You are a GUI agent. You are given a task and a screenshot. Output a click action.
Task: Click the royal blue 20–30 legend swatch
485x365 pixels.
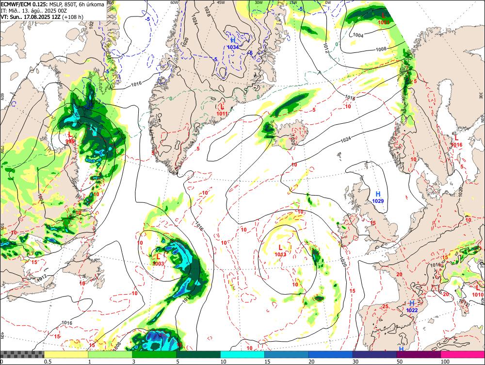(x=331, y=354)
